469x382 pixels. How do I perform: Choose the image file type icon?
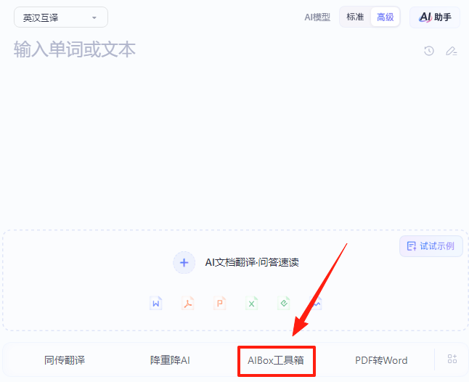click(316, 304)
